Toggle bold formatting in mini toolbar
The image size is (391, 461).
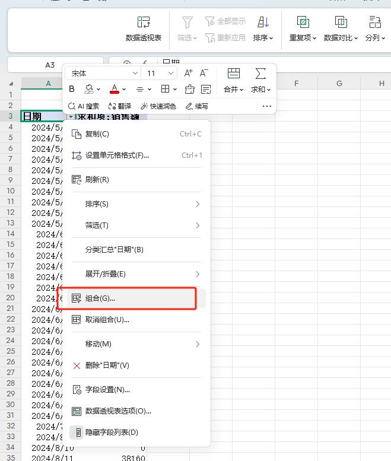click(71, 89)
